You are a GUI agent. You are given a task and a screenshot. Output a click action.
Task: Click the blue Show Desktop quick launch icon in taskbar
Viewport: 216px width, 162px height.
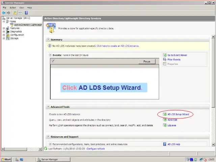tap(22, 159)
